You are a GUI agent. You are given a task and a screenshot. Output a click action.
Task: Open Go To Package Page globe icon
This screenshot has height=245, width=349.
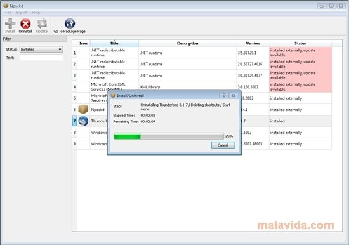click(70, 23)
